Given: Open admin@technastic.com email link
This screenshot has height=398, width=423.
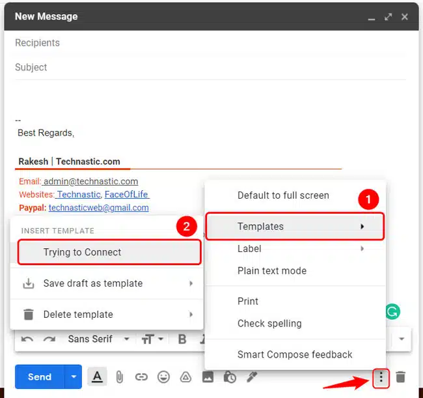Looking at the screenshot, I should [x=90, y=181].
